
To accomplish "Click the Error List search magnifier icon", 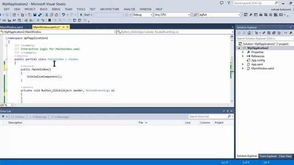I will point(229,116).
